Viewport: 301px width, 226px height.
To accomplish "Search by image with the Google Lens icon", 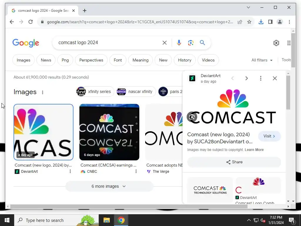I will coord(190,43).
